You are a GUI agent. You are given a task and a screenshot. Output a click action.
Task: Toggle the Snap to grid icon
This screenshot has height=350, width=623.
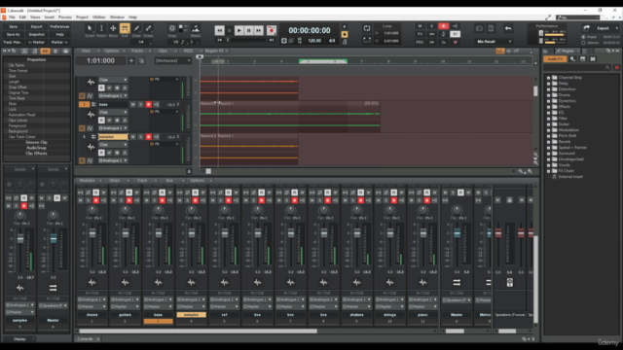[x=172, y=28]
